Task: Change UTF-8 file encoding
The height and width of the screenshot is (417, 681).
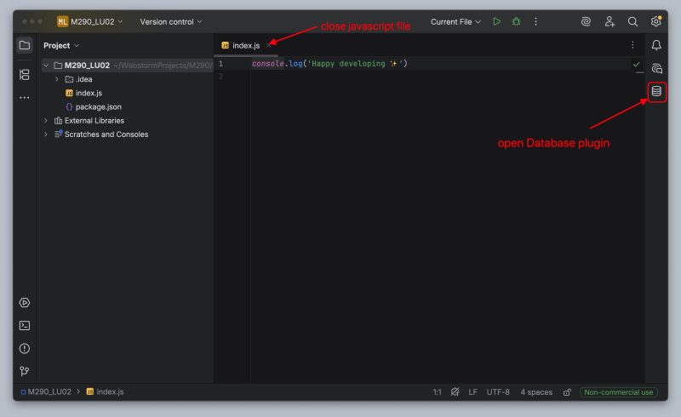Action: [498, 392]
